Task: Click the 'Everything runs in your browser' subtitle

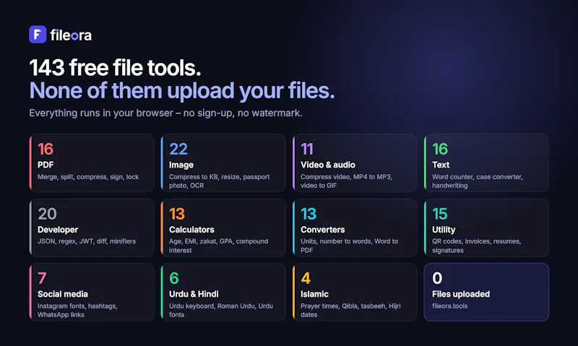Action: click(166, 113)
